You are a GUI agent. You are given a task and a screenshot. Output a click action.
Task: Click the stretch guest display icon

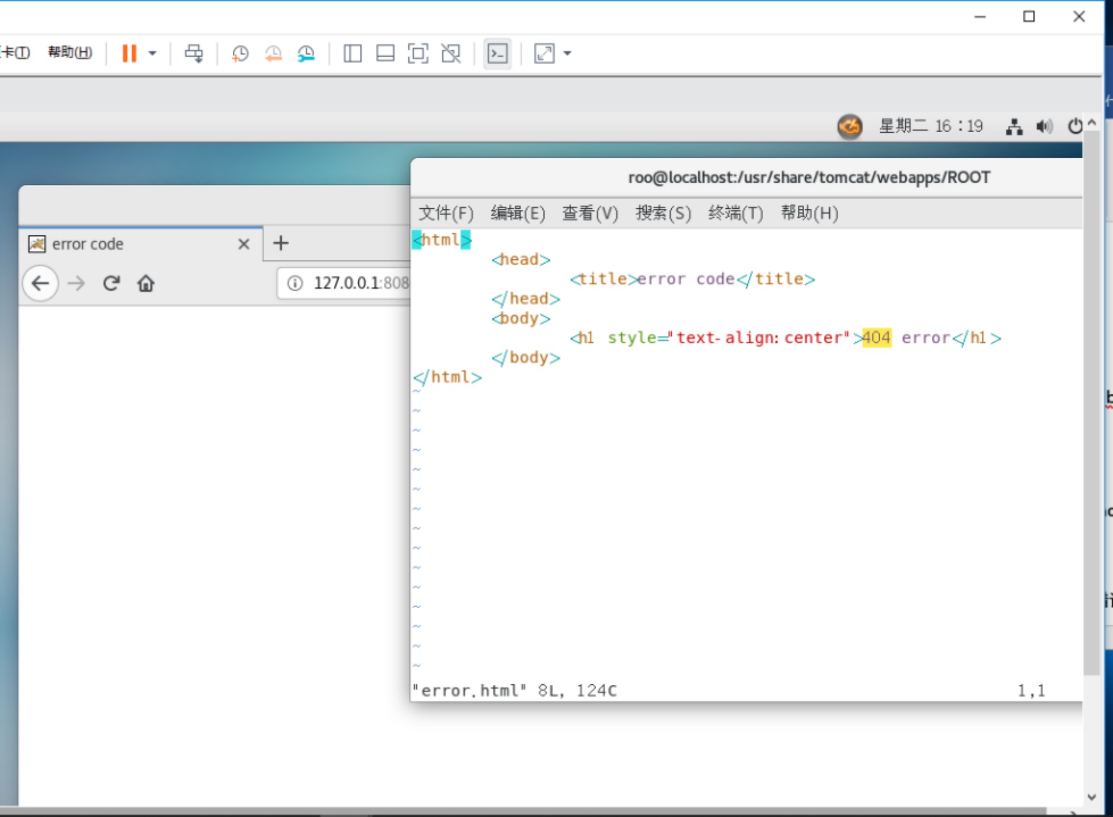(x=544, y=53)
